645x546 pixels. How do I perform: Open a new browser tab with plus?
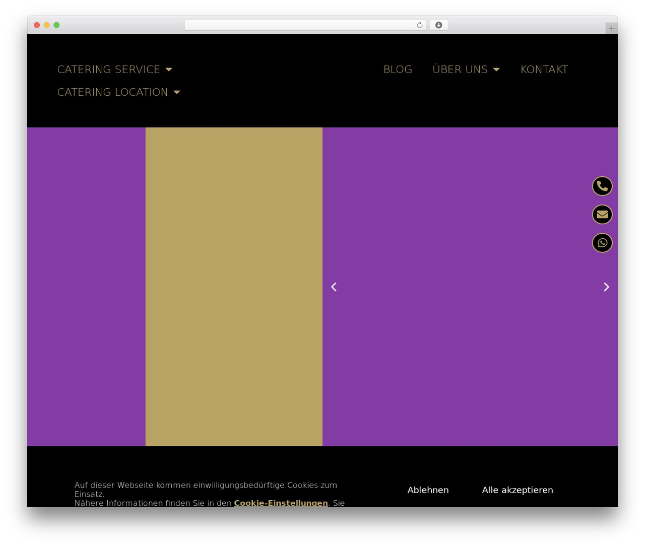click(611, 29)
